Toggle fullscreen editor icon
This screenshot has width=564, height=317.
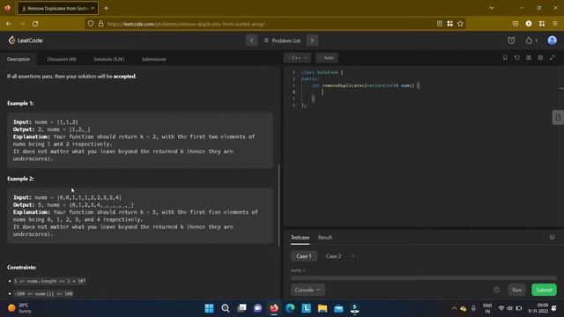point(553,57)
